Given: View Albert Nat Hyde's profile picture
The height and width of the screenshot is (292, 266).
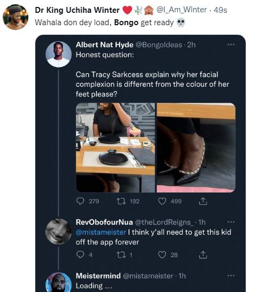Looking at the screenshot, I should click(x=58, y=54).
